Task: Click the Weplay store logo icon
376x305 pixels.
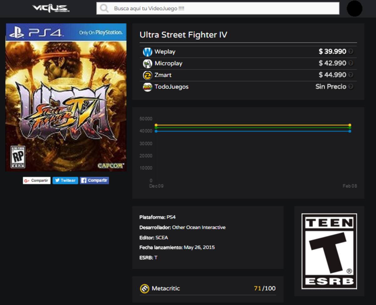Action: pos(147,52)
